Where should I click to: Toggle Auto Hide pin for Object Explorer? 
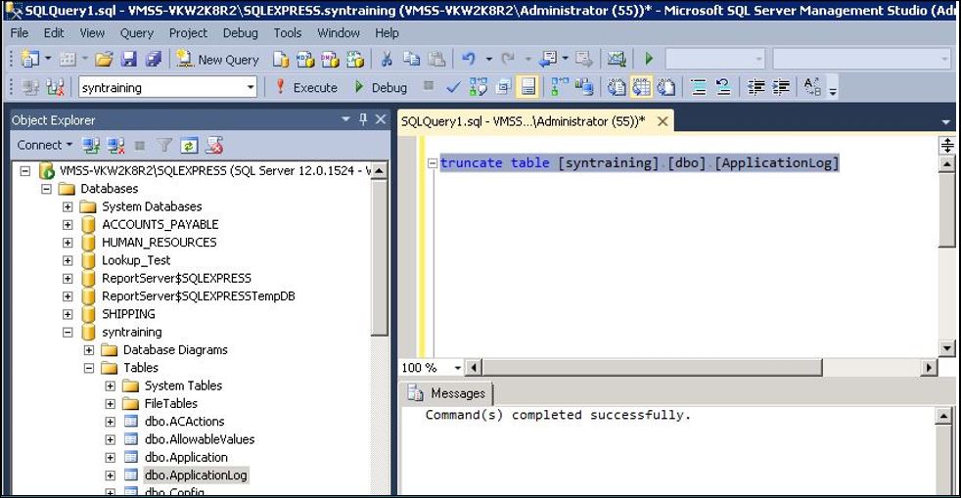[x=363, y=119]
